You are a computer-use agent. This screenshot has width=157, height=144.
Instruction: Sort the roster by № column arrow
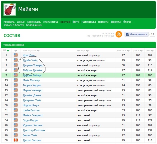(x=8, y=51)
